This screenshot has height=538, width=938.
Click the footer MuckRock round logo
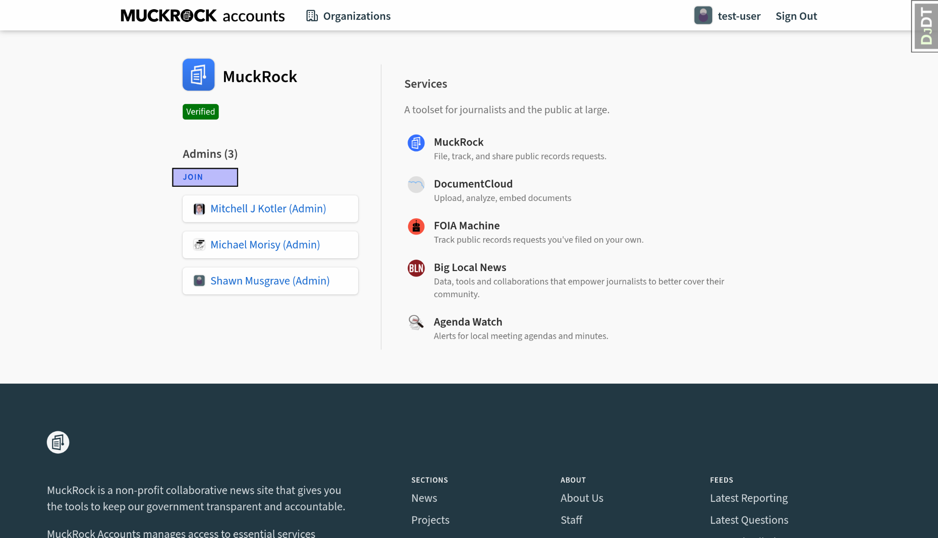[x=58, y=442]
